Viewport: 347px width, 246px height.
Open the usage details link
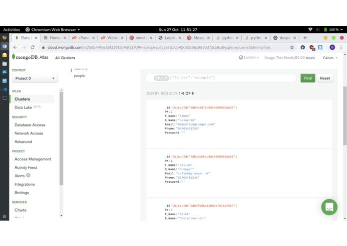click(x=310, y=58)
